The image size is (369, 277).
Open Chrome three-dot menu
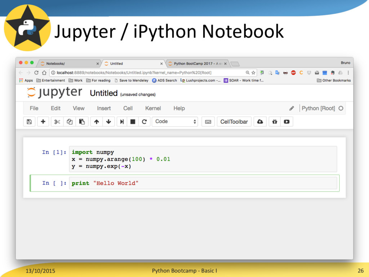click(348, 72)
